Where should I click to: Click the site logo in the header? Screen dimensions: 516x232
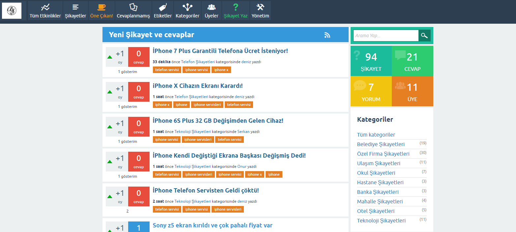pyautogui.click(x=12, y=11)
